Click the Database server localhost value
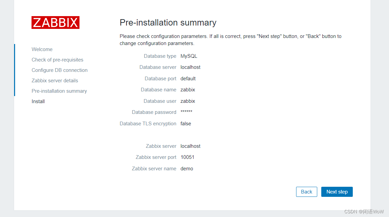 [x=190, y=67]
